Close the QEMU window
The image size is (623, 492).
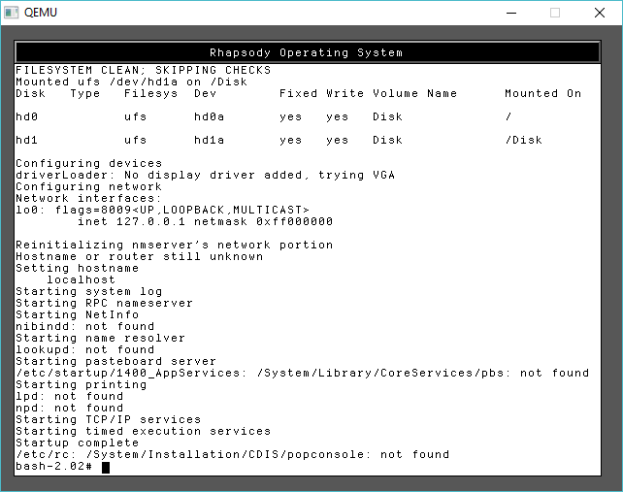pos(600,13)
